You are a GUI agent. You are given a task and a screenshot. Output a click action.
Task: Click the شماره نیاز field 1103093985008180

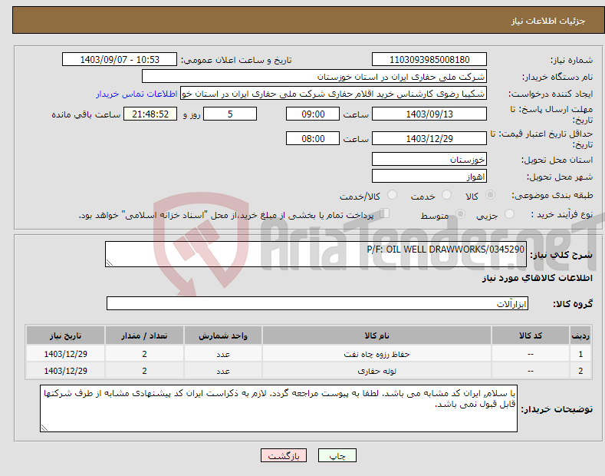tap(429, 60)
